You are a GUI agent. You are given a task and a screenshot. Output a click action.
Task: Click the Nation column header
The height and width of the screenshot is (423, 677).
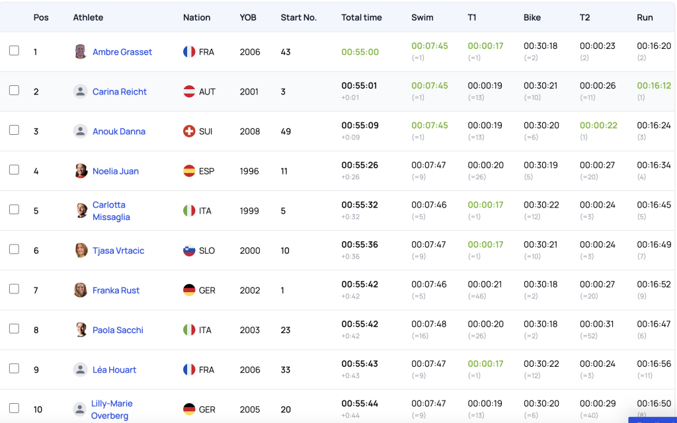click(196, 17)
